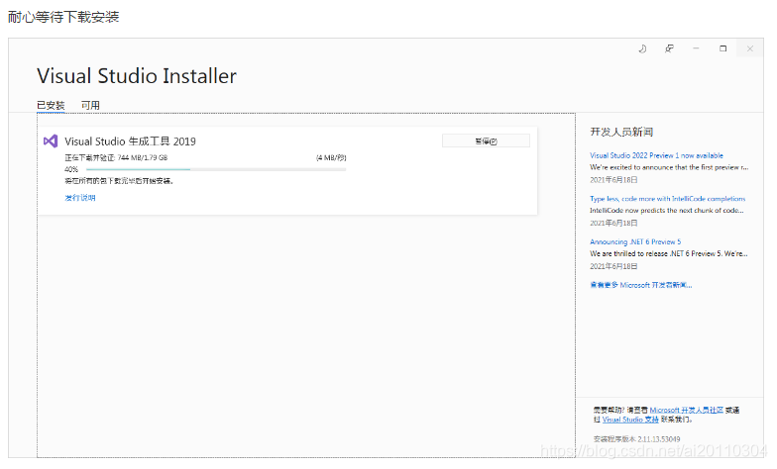Open Type less, code more IntelliCode link

click(x=668, y=198)
